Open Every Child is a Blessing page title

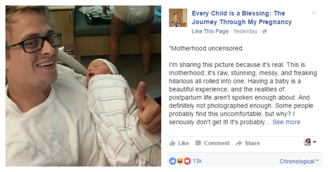coord(242,17)
